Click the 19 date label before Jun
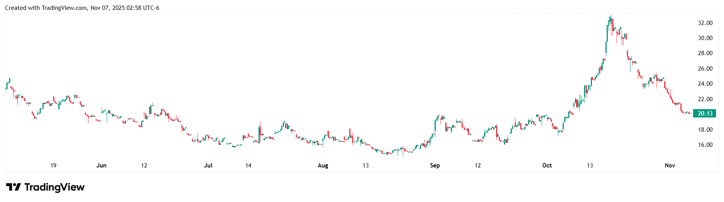 53,165
